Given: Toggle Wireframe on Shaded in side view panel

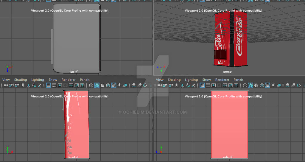Looking at the screenshot, I should (262, 85).
